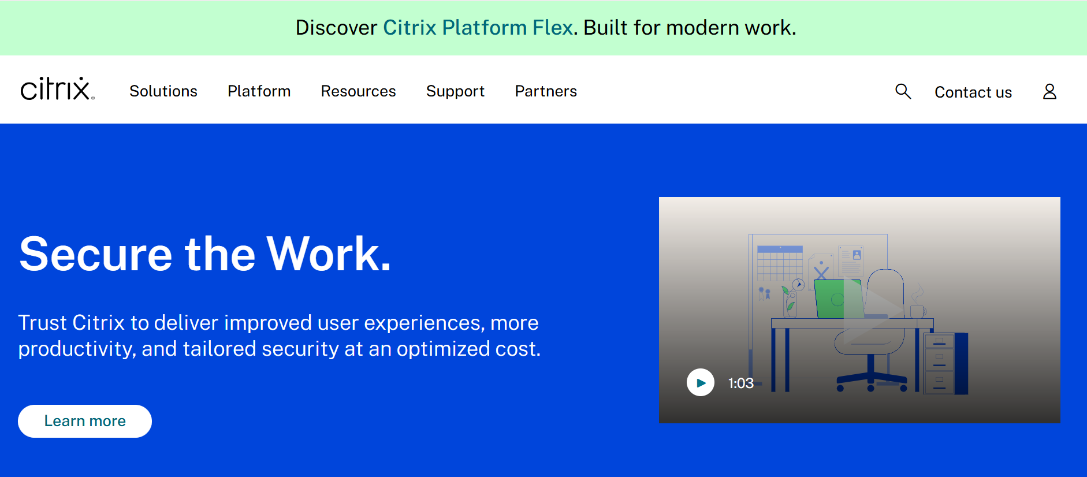Open the Support menu

coord(455,91)
